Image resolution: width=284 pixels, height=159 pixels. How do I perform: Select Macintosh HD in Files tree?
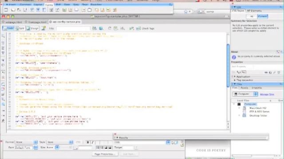pos(258,108)
